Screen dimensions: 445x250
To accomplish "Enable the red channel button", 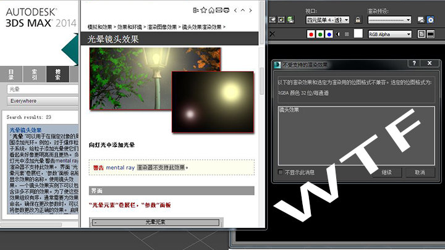I will click(311, 35).
